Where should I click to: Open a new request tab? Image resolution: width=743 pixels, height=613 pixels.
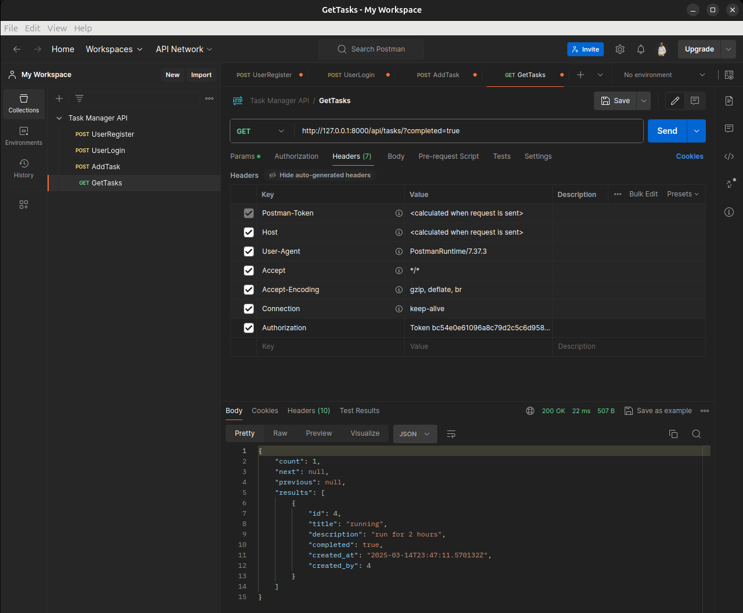click(x=581, y=75)
